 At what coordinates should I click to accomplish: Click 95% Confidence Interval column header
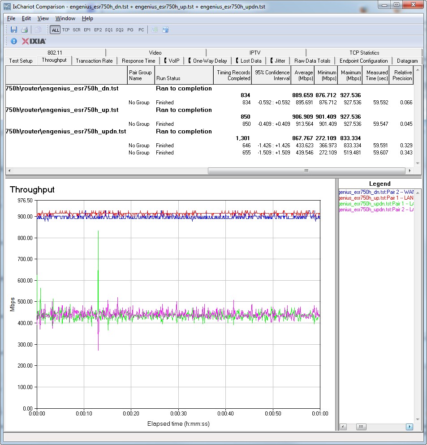click(272, 75)
